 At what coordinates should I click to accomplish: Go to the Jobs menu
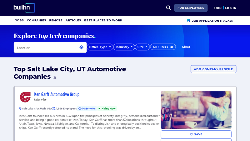(x=19, y=20)
